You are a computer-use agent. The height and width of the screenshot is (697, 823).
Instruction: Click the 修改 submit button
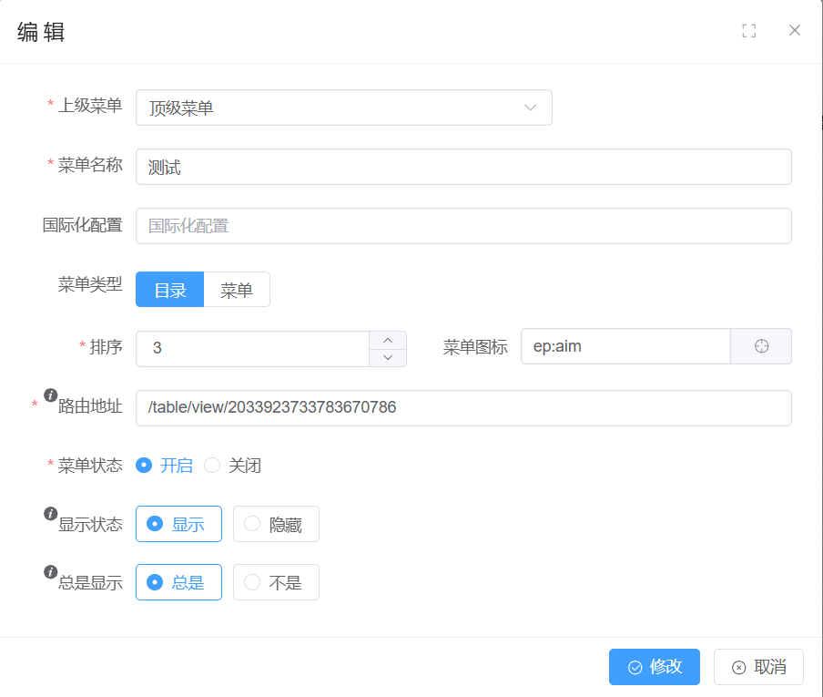point(654,667)
